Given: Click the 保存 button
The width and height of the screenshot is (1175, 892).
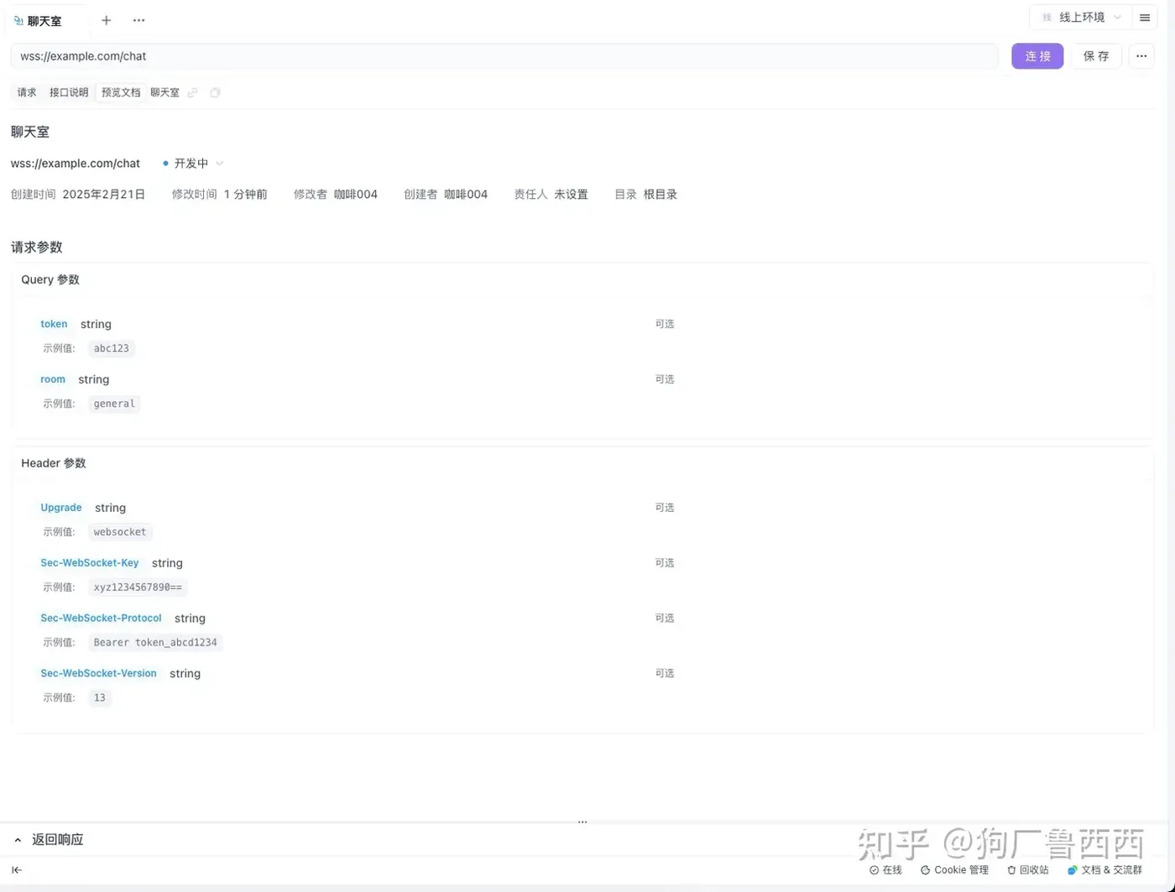Looking at the screenshot, I should 1096,56.
